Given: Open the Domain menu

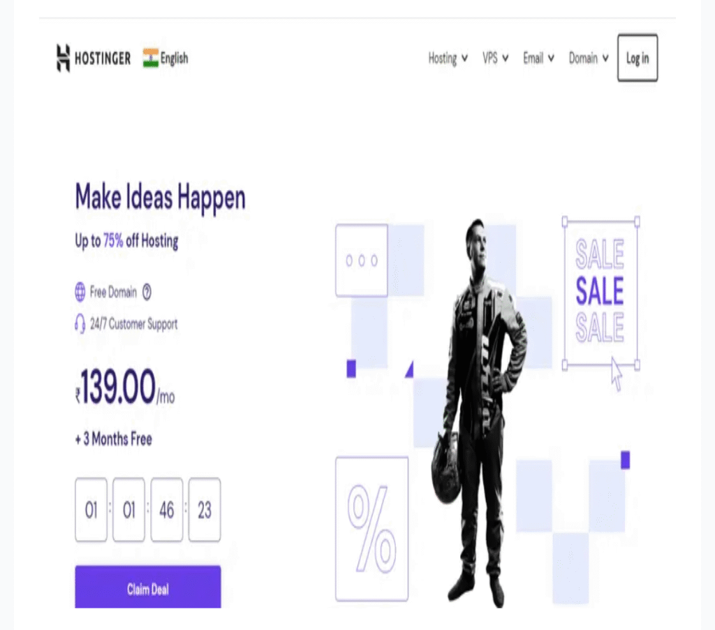Looking at the screenshot, I should [x=588, y=59].
